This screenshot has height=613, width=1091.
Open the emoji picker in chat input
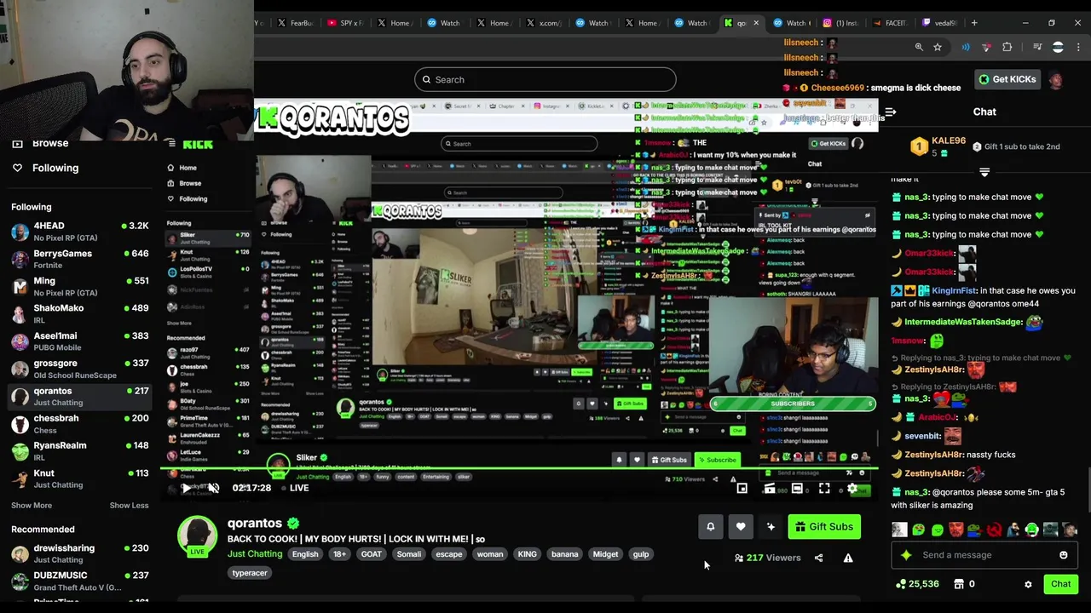pos(1063,555)
